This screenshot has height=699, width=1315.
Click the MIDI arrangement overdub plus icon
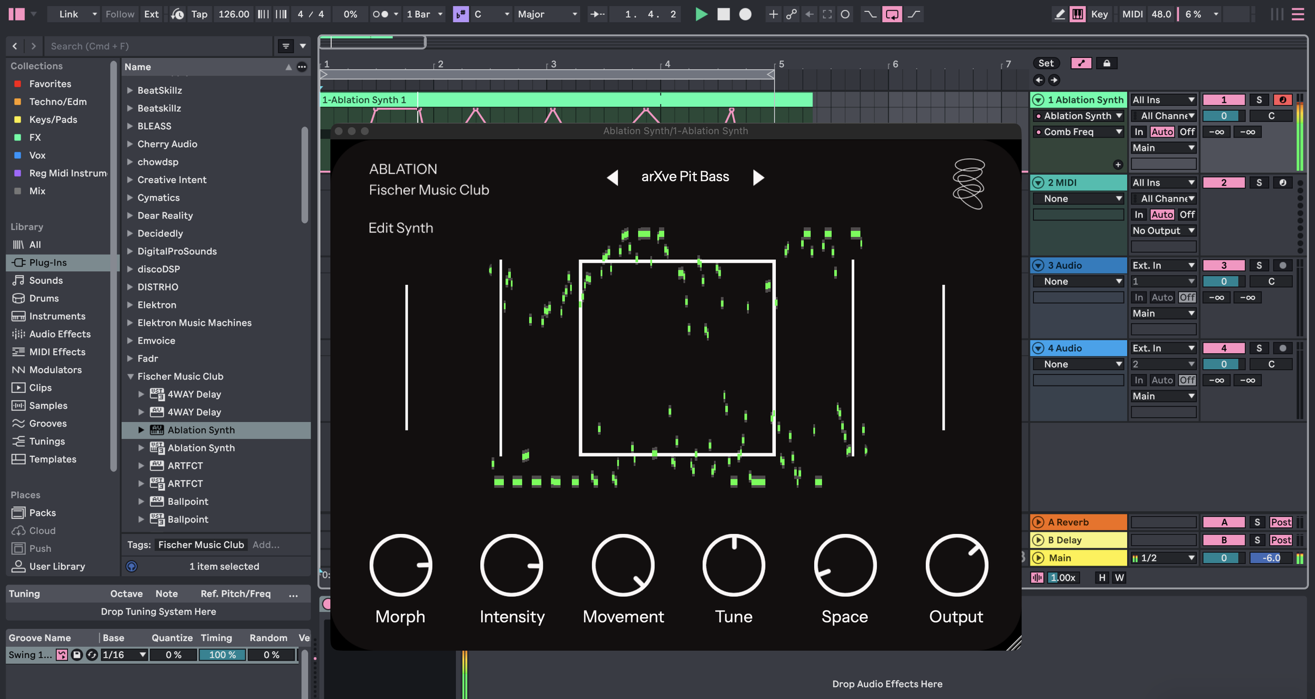pos(773,14)
